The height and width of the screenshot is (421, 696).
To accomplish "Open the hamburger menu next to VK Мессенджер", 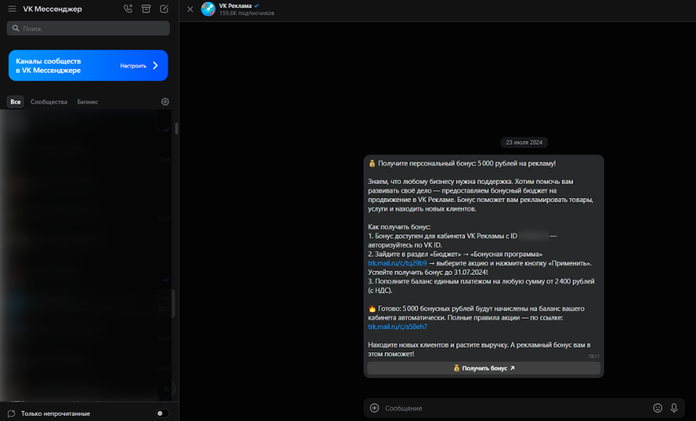I will coord(12,9).
